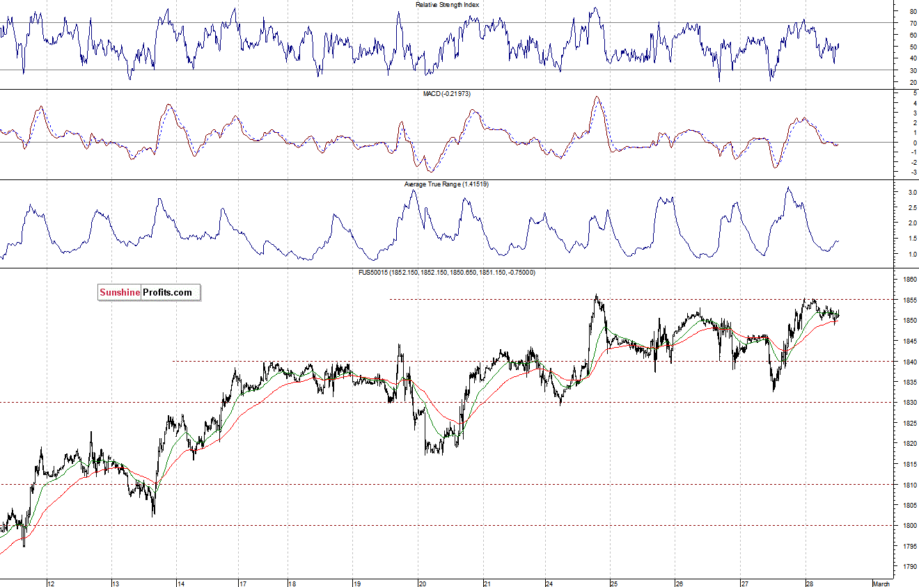The height and width of the screenshot is (587, 919).
Task: Select date label 24 on time axis
Action: tap(549, 583)
